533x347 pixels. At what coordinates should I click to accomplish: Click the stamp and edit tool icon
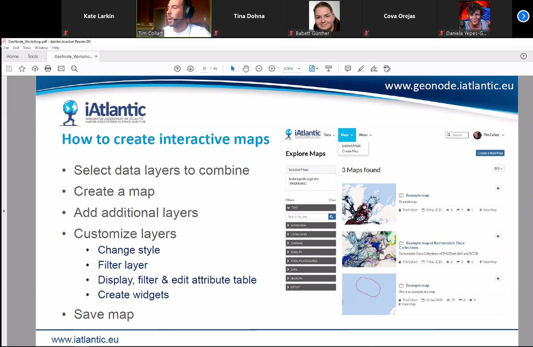click(387, 69)
